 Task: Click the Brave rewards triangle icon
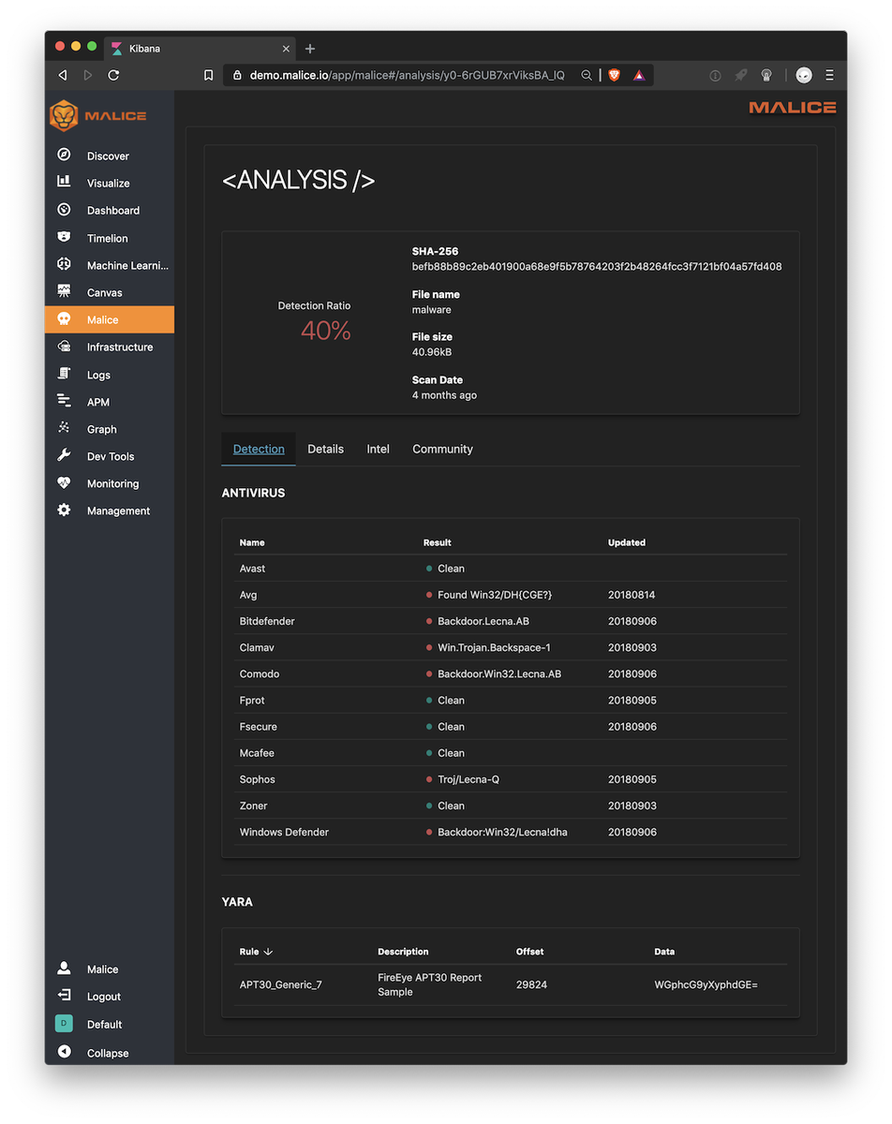(x=639, y=75)
